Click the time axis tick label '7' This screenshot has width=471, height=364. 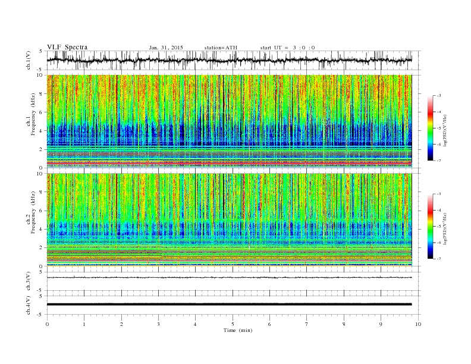[307, 324]
